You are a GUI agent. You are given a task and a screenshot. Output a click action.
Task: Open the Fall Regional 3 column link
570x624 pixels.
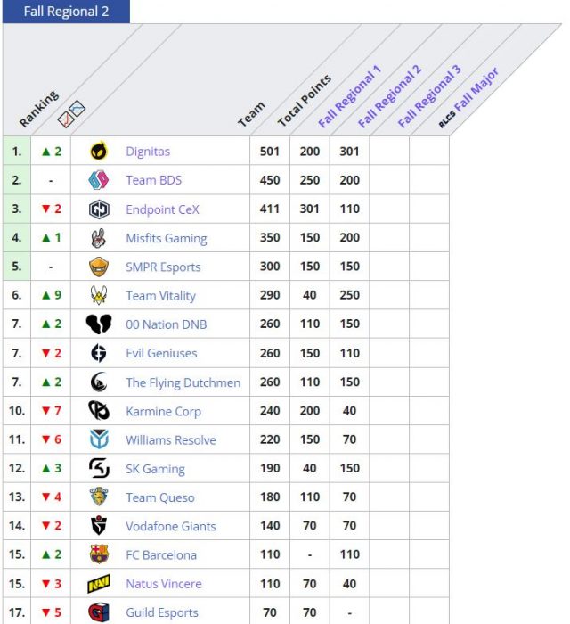(x=429, y=96)
